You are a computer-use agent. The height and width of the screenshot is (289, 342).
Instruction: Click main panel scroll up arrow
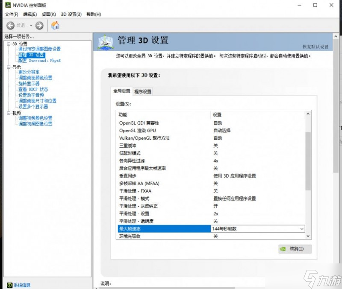pyautogui.click(x=336, y=37)
